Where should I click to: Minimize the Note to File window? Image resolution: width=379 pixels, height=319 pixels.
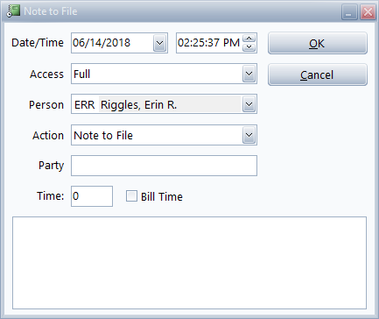point(349,12)
